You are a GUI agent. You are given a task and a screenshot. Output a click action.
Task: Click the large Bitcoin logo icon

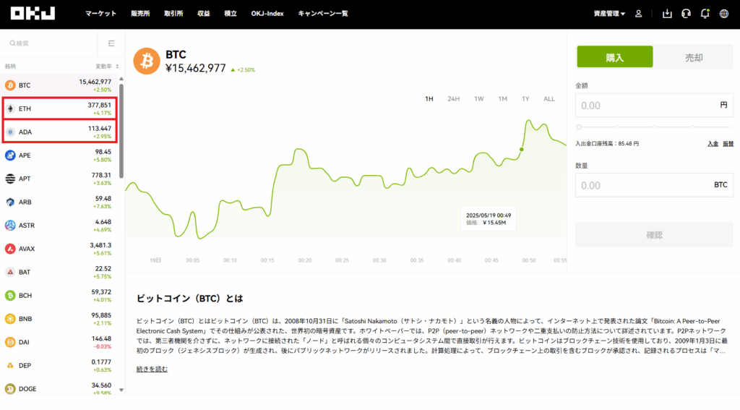(x=146, y=61)
